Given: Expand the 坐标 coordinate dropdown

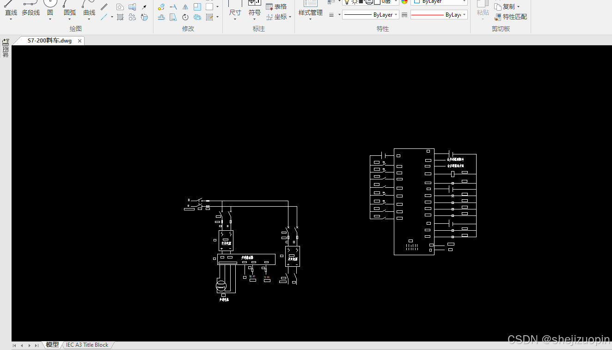Looking at the screenshot, I should 279,17.
